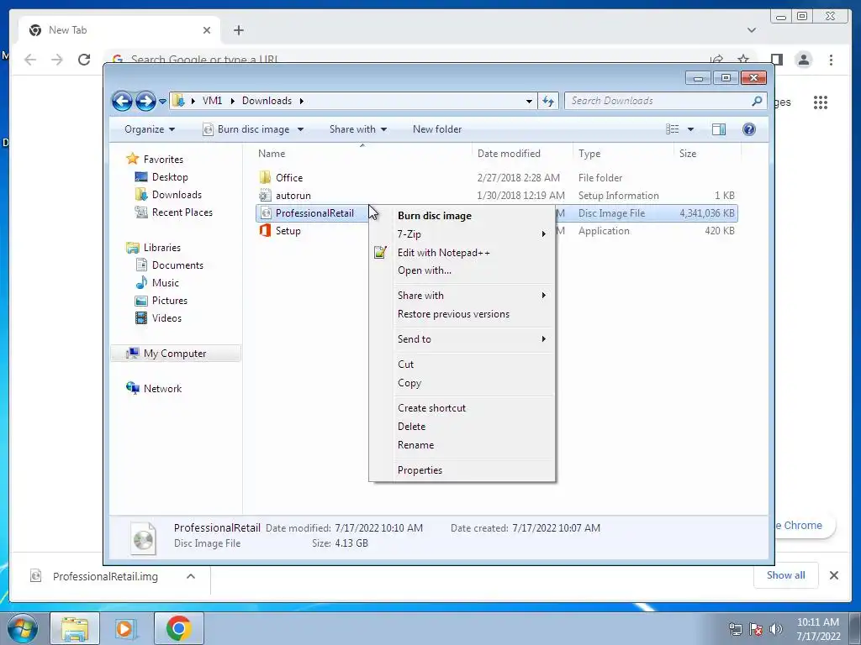
Task: Open Documents library in navigation pane
Action: [177, 265]
